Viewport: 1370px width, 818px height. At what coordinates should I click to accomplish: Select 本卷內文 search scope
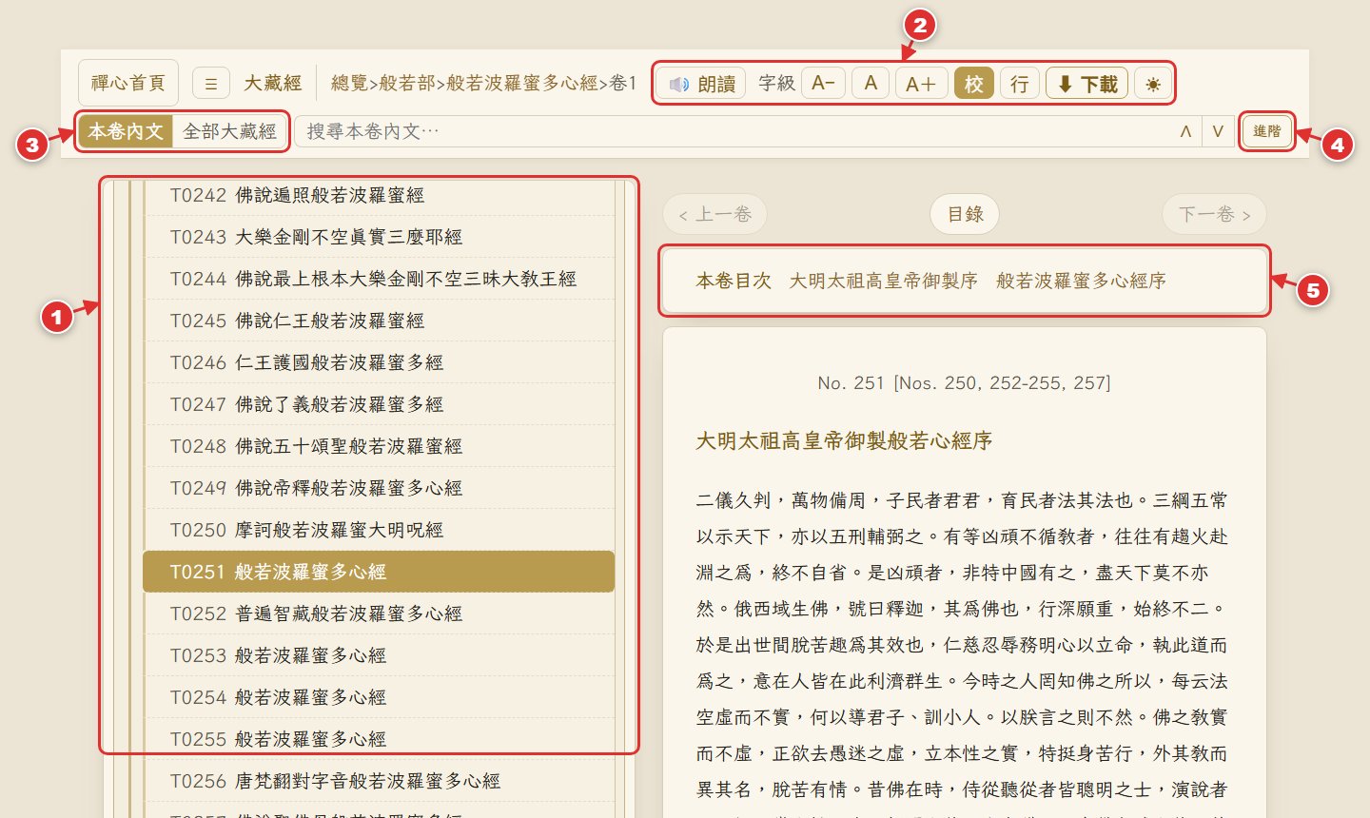click(126, 131)
